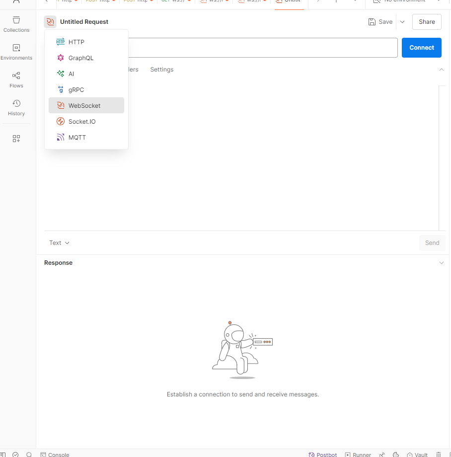Image resolution: width=451 pixels, height=457 pixels.
Task: Pick WebSocket in the request type menu
Action: pyautogui.click(x=86, y=105)
